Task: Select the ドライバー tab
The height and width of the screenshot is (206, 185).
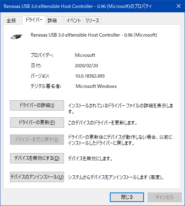Action: coord(34,20)
